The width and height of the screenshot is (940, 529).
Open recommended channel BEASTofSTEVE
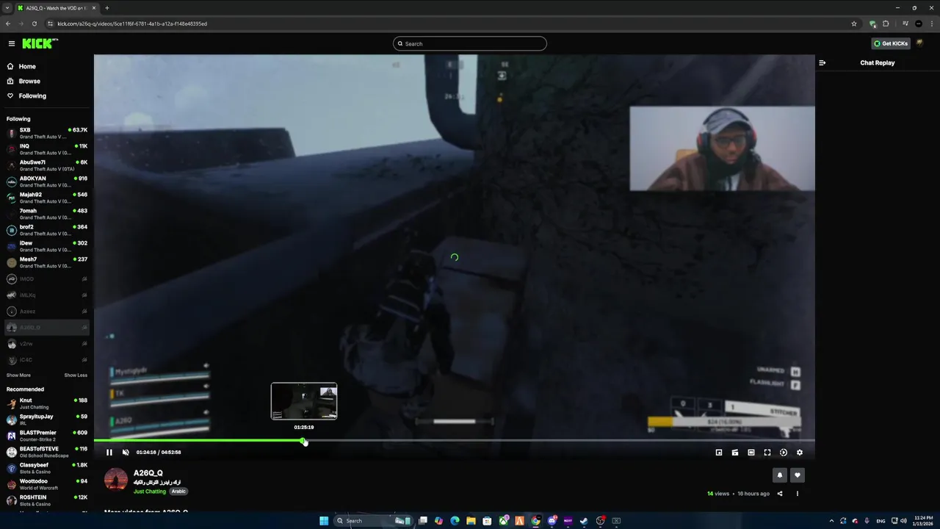47,452
